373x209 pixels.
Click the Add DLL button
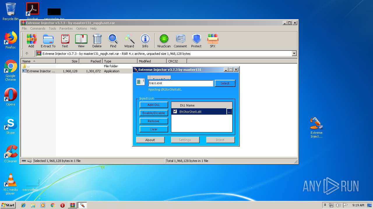point(154,105)
